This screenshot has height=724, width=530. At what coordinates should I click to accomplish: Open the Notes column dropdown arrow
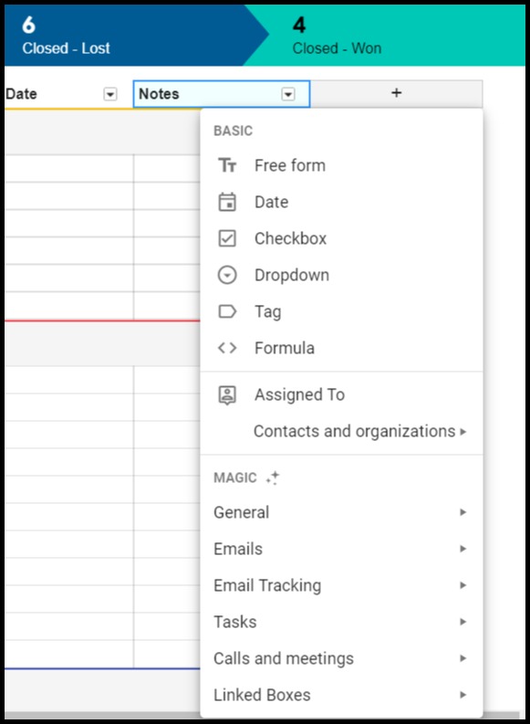pos(288,94)
